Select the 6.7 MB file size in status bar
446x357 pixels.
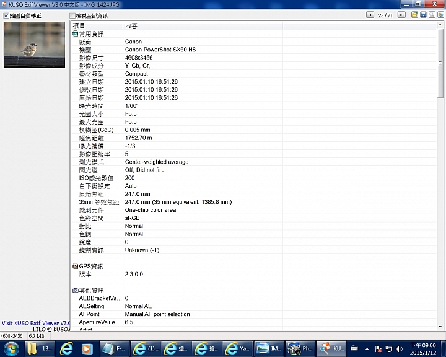coord(37,336)
